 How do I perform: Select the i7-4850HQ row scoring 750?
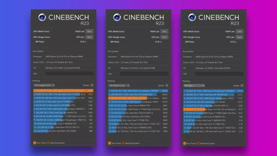63,124
